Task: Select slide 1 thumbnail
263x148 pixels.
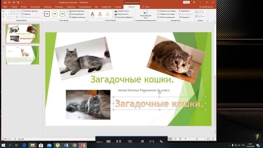Action: click(23, 34)
